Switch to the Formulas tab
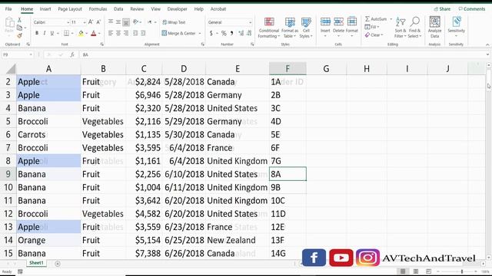Screen dimensions: 492x276 [98, 9]
